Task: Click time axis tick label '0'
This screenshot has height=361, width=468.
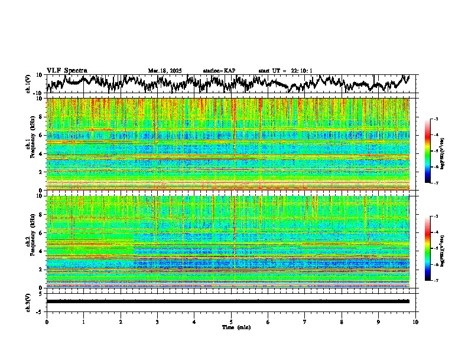Action: [47, 322]
